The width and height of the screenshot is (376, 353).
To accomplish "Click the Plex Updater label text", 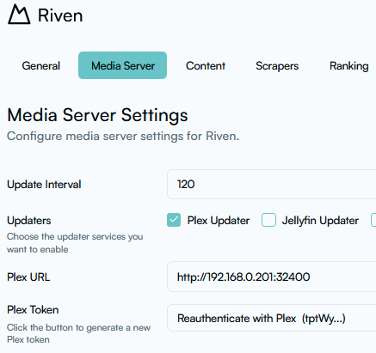I will (219, 221).
